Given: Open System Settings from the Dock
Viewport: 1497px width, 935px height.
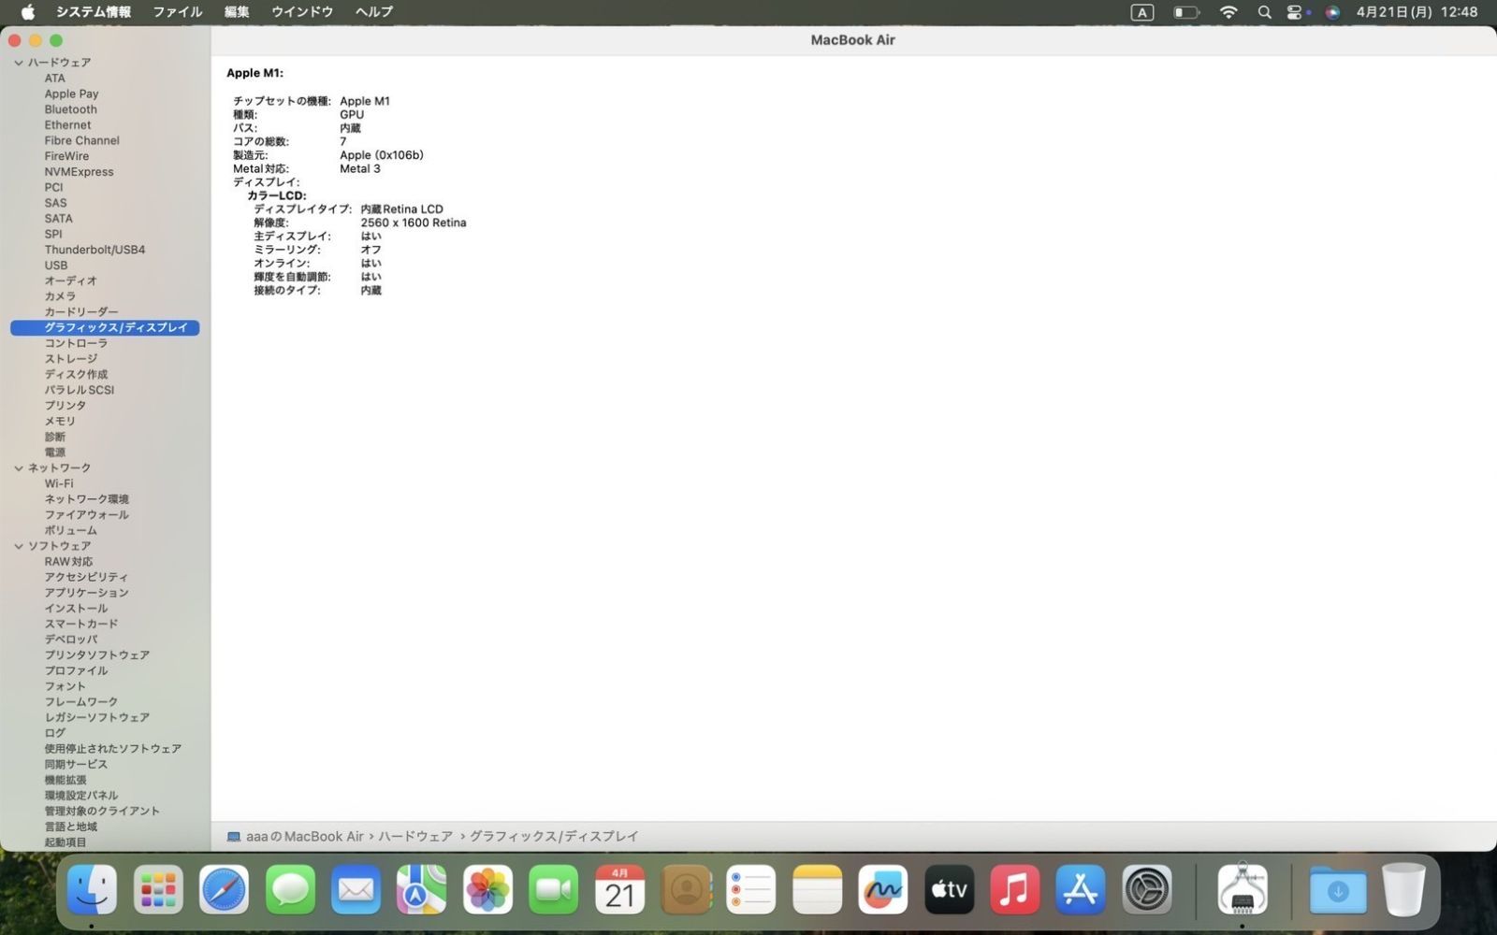Looking at the screenshot, I should click(x=1145, y=889).
